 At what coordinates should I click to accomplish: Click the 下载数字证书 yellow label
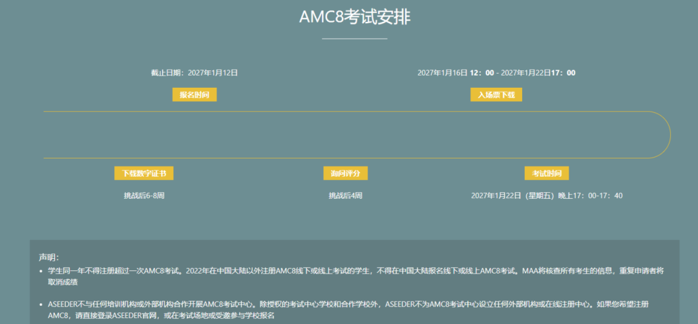tap(143, 174)
